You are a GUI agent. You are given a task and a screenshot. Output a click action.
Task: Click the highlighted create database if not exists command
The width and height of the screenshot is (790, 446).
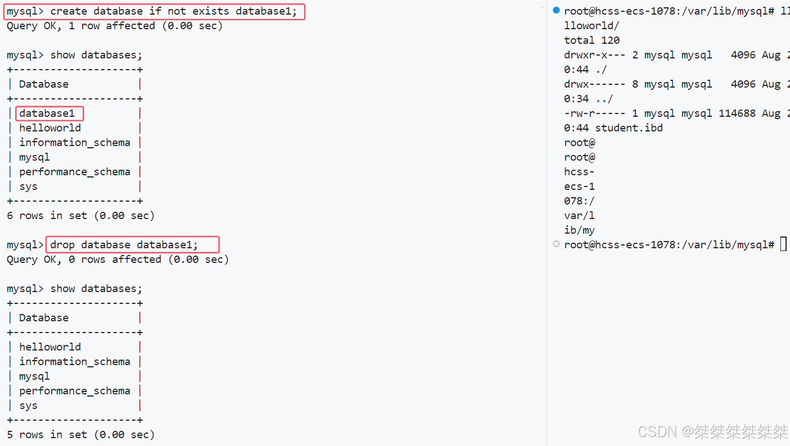pos(154,11)
